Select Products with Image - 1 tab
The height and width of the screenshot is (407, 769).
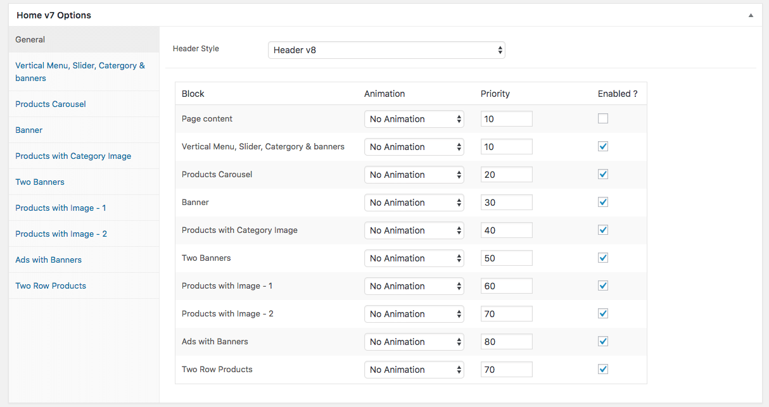(x=84, y=208)
